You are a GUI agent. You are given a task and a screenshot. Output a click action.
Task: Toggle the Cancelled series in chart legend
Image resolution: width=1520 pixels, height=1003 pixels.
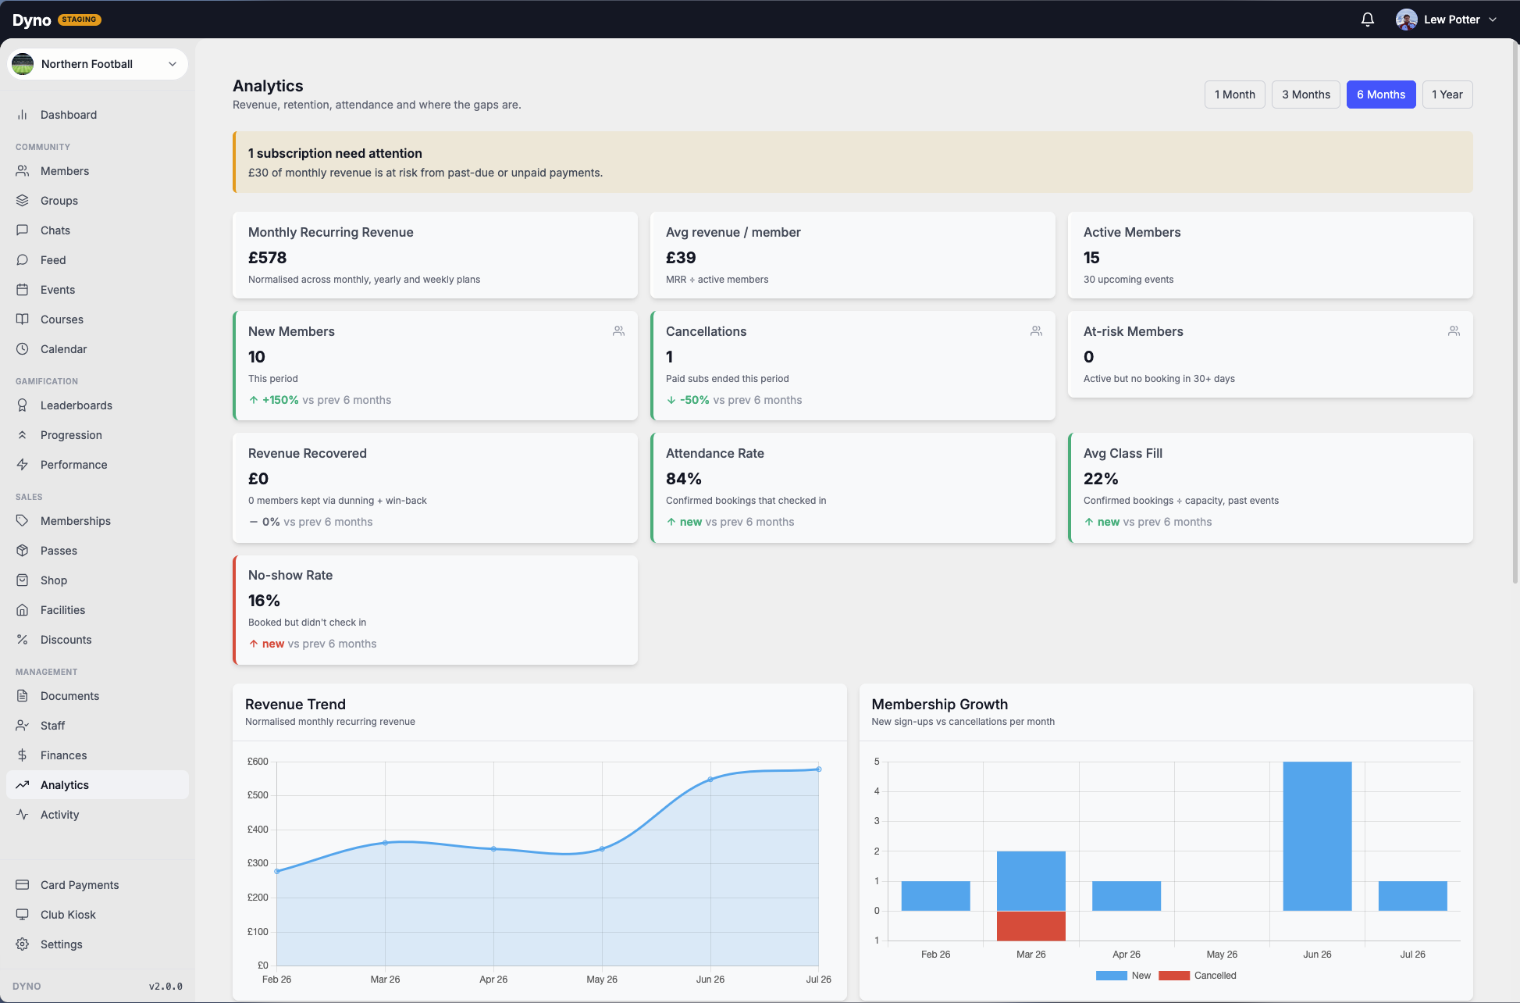pos(1198,976)
